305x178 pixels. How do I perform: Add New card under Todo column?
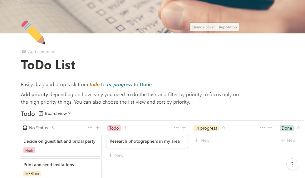click(116, 155)
